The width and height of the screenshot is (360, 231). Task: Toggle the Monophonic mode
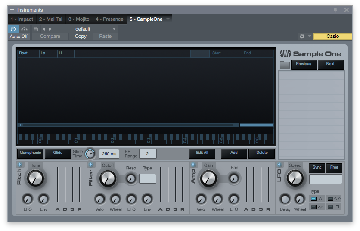pos(31,153)
